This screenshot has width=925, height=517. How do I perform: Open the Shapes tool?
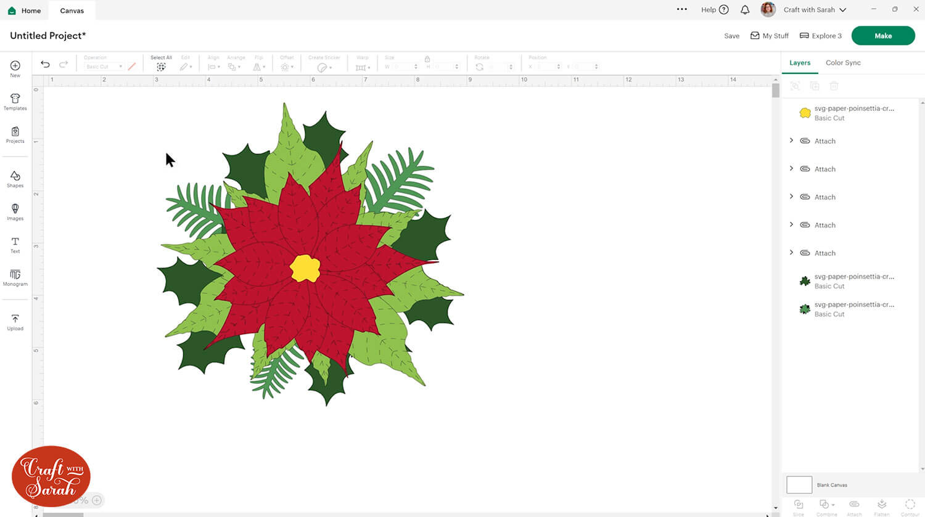tap(15, 179)
